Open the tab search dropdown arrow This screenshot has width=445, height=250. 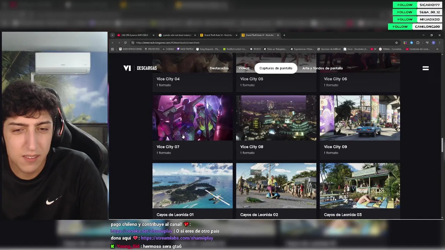pos(112,35)
